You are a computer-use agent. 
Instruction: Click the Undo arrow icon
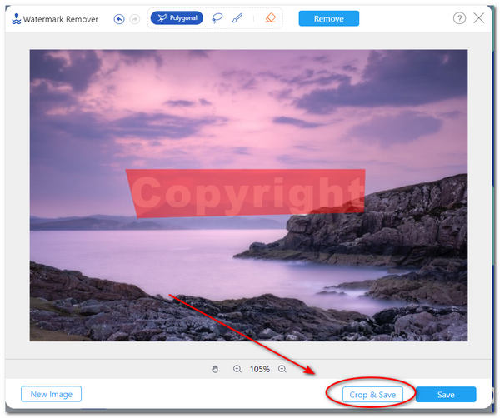tap(119, 18)
